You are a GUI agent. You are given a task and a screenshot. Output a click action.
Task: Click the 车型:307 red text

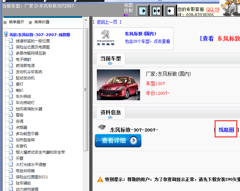point(155,83)
